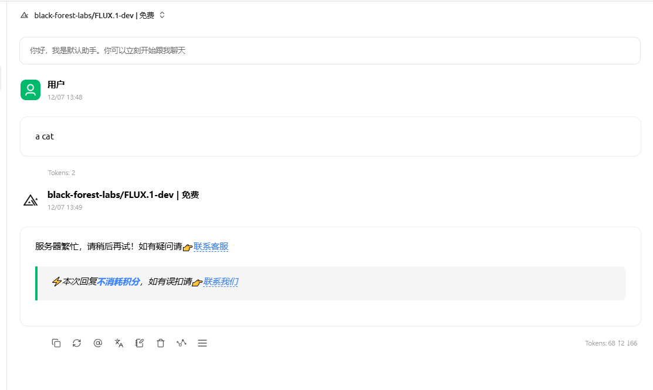The image size is (653, 390).
Task: Open the 联系客服 support link
Action: (211, 247)
